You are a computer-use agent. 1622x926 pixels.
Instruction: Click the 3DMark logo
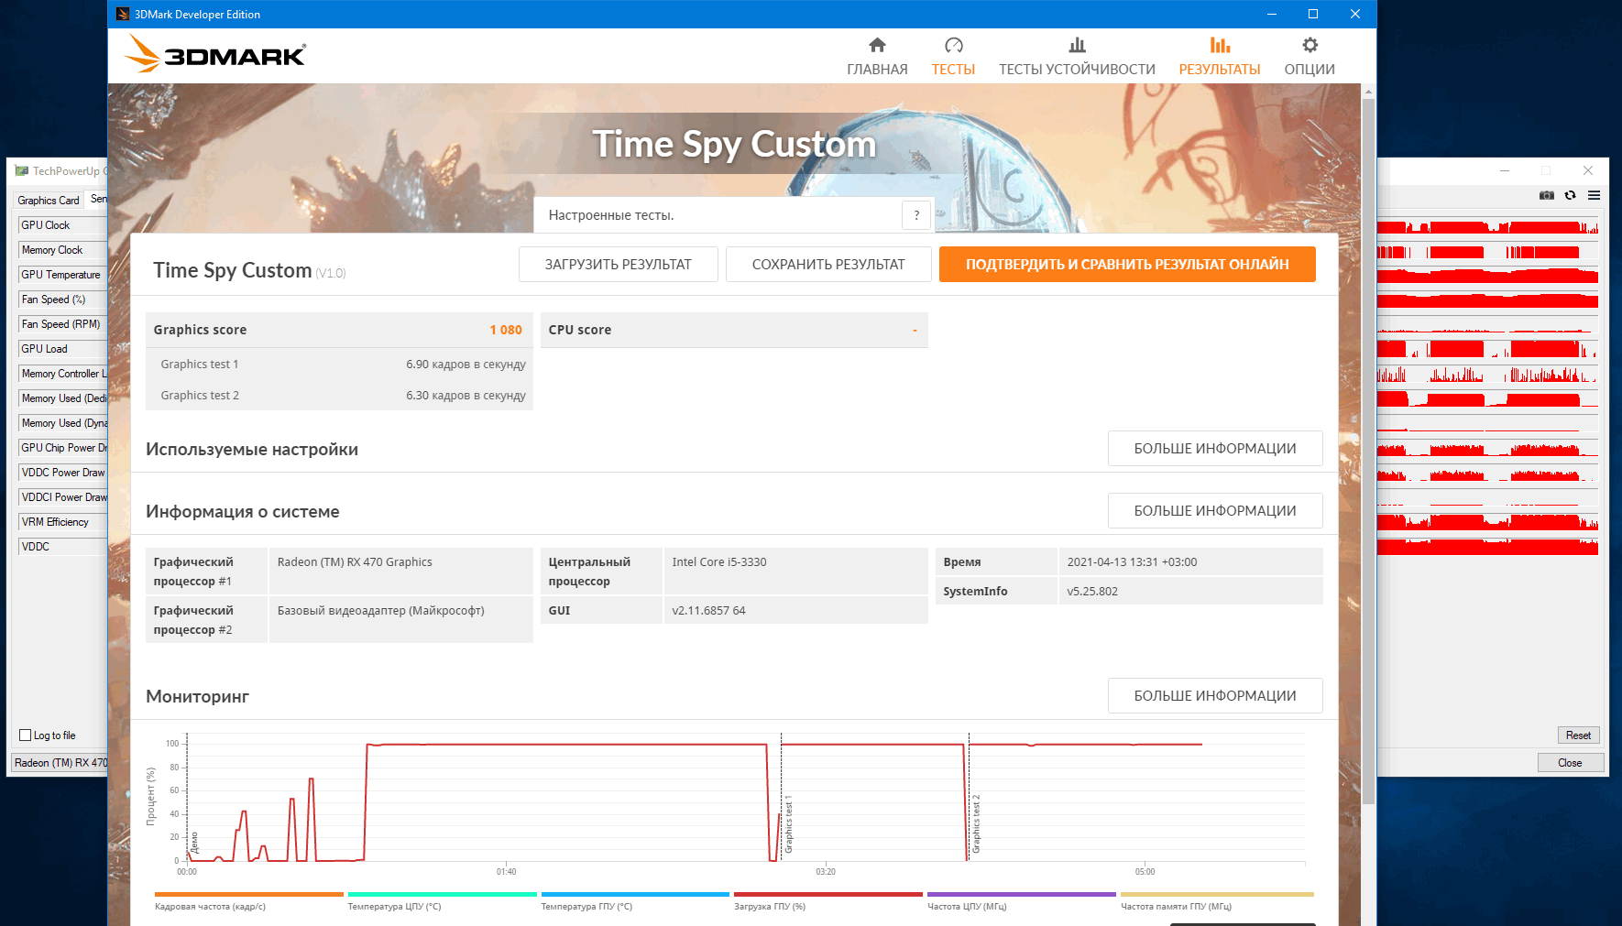[x=215, y=54]
